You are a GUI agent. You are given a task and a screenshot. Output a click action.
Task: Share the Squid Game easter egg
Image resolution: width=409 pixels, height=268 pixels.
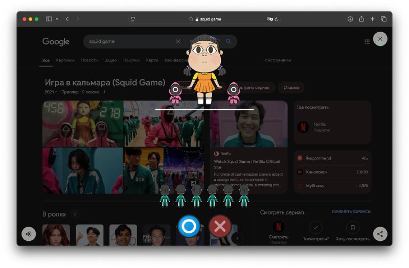[380, 234]
